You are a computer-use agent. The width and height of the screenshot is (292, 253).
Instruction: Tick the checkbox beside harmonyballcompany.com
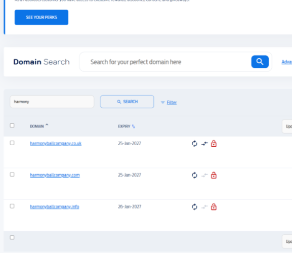pyautogui.click(x=12, y=175)
